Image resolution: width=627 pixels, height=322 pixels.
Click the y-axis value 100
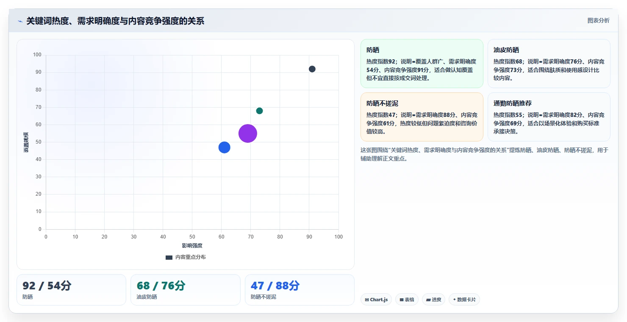(37, 55)
